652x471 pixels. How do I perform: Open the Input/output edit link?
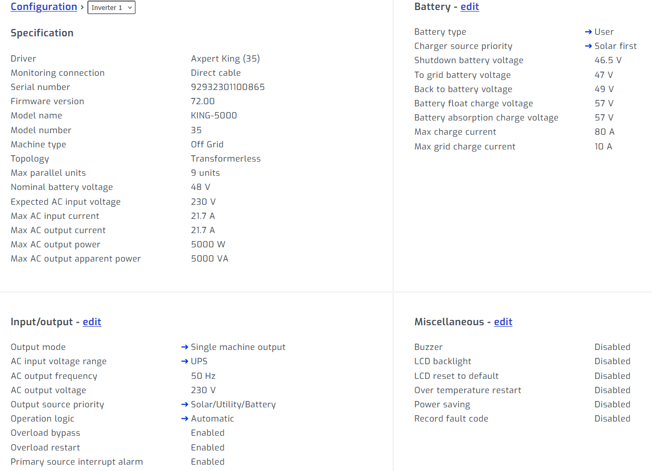tap(92, 322)
